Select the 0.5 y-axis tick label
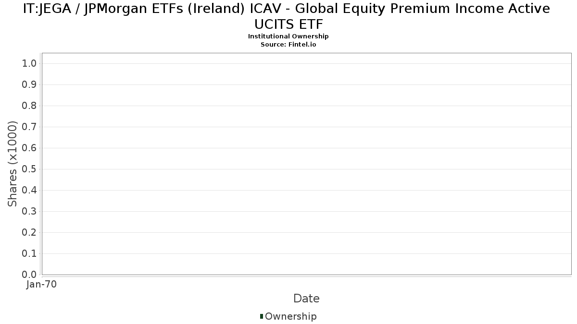 coord(29,169)
